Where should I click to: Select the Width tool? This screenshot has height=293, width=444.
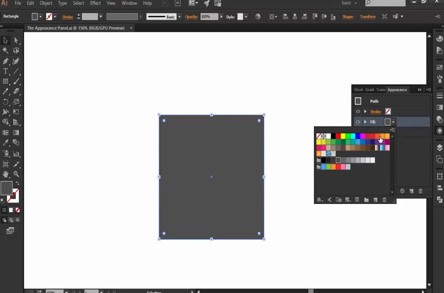click(5, 112)
